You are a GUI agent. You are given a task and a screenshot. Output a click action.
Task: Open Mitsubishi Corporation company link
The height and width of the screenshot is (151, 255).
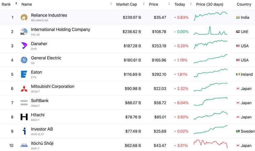(53, 86)
